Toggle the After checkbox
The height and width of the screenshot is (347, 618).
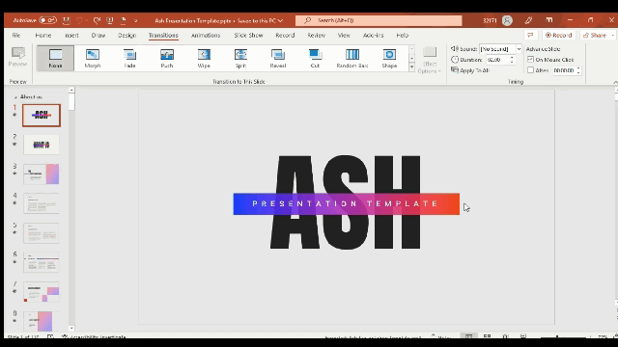pos(530,70)
